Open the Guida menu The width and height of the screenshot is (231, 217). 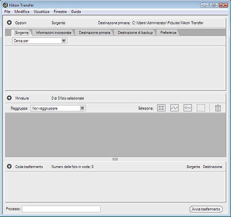(76, 12)
